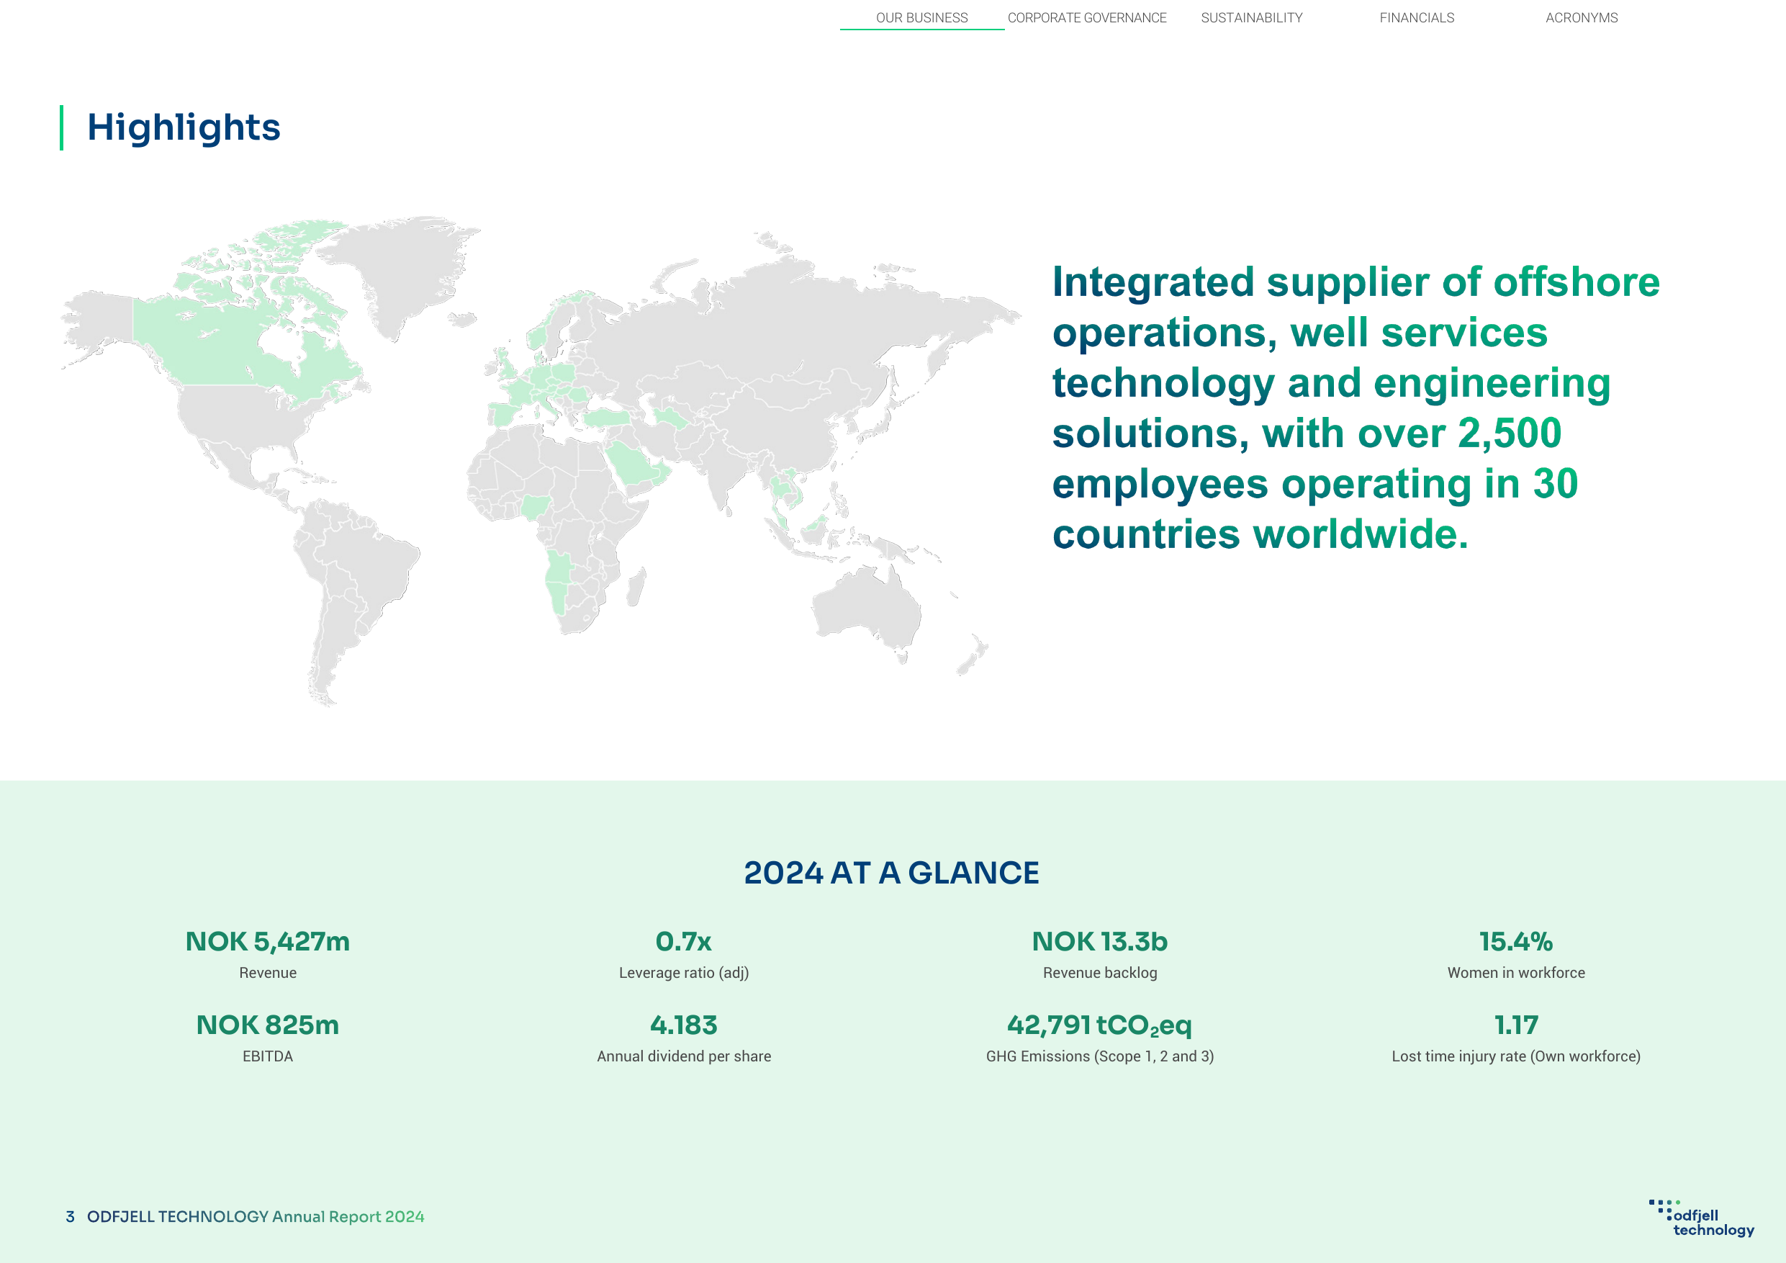The image size is (1786, 1263).
Task: Select the 'NOK 5,427m' revenue figure
Action: 268,942
